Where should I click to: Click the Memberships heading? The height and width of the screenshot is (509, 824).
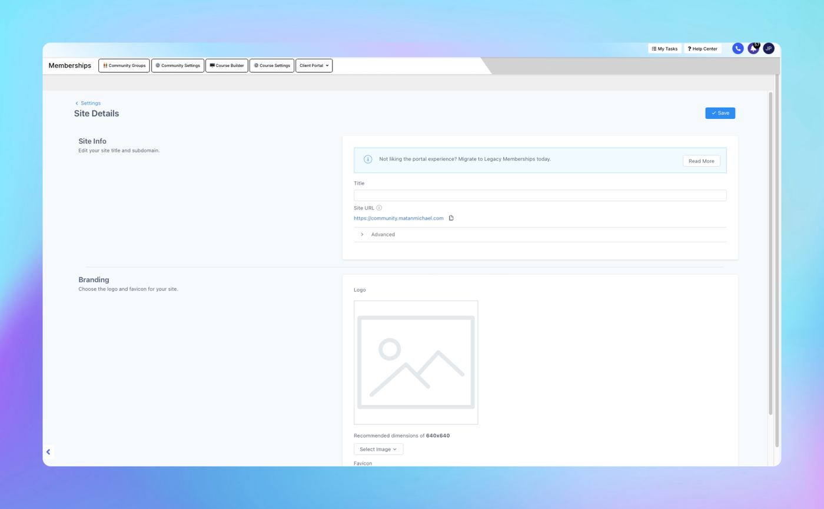70,65
